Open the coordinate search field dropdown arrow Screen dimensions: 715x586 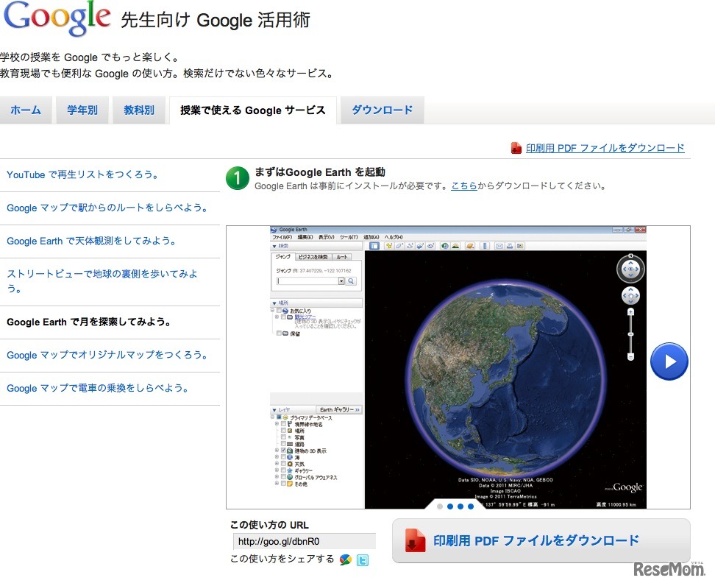[341, 281]
